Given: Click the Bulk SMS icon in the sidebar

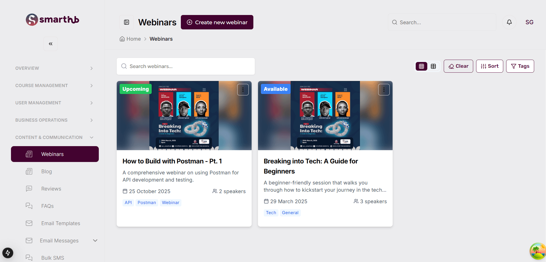Looking at the screenshot, I should tap(29, 257).
